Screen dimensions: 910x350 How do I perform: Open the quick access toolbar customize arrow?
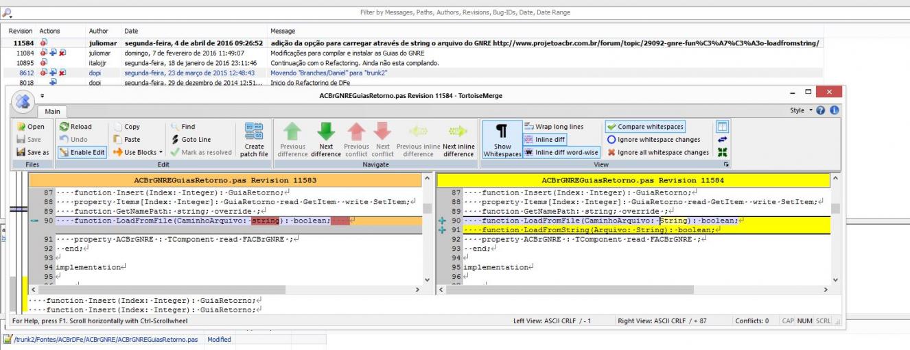[x=43, y=97]
